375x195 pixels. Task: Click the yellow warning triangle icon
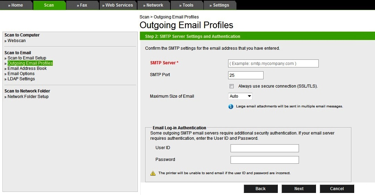pyautogui.click(x=153, y=173)
